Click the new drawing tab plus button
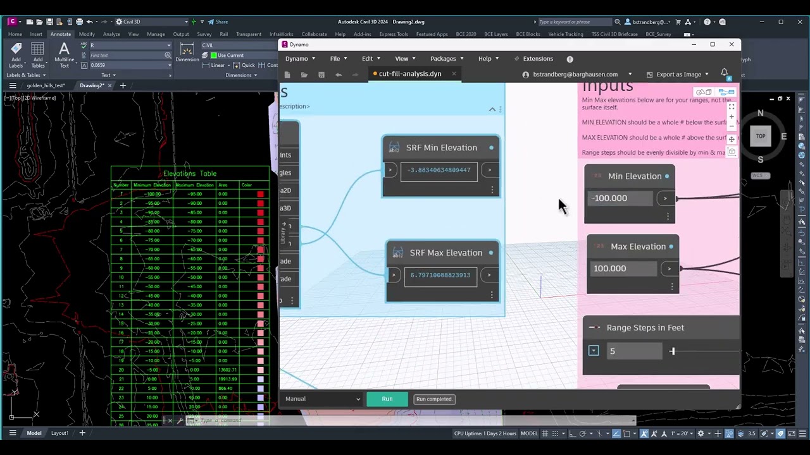This screenshot has width=810, height=455. coord(123,85)
